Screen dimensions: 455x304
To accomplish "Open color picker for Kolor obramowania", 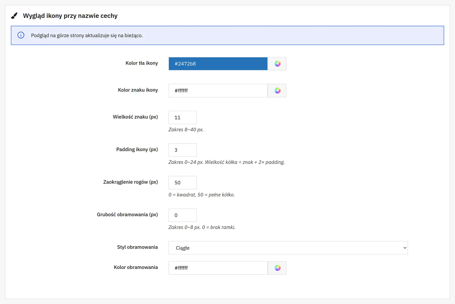I will [x=277, y=268].
